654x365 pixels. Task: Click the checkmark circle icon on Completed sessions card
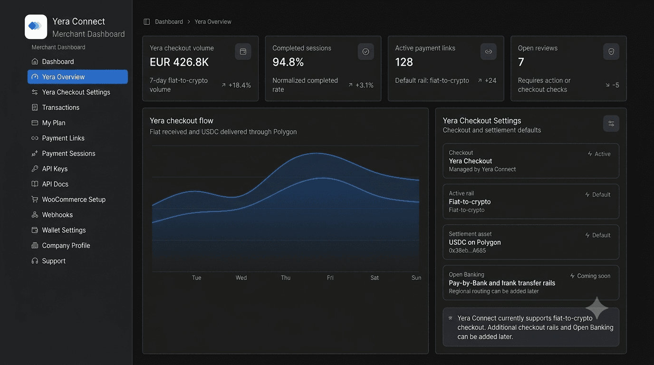[x=366, y=51]
